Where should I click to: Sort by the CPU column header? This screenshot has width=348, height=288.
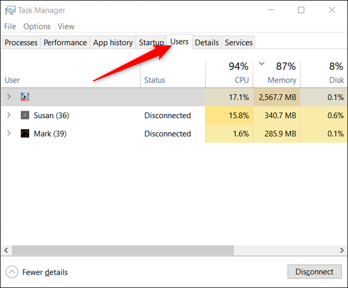[229, 73]
